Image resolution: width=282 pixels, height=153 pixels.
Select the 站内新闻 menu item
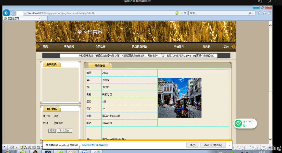pyautogui.click(x=69, y=46)
